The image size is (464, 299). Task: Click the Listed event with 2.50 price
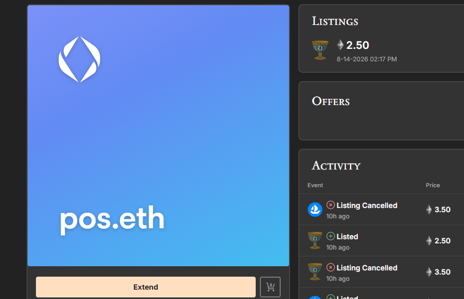[x=347, y=237]
